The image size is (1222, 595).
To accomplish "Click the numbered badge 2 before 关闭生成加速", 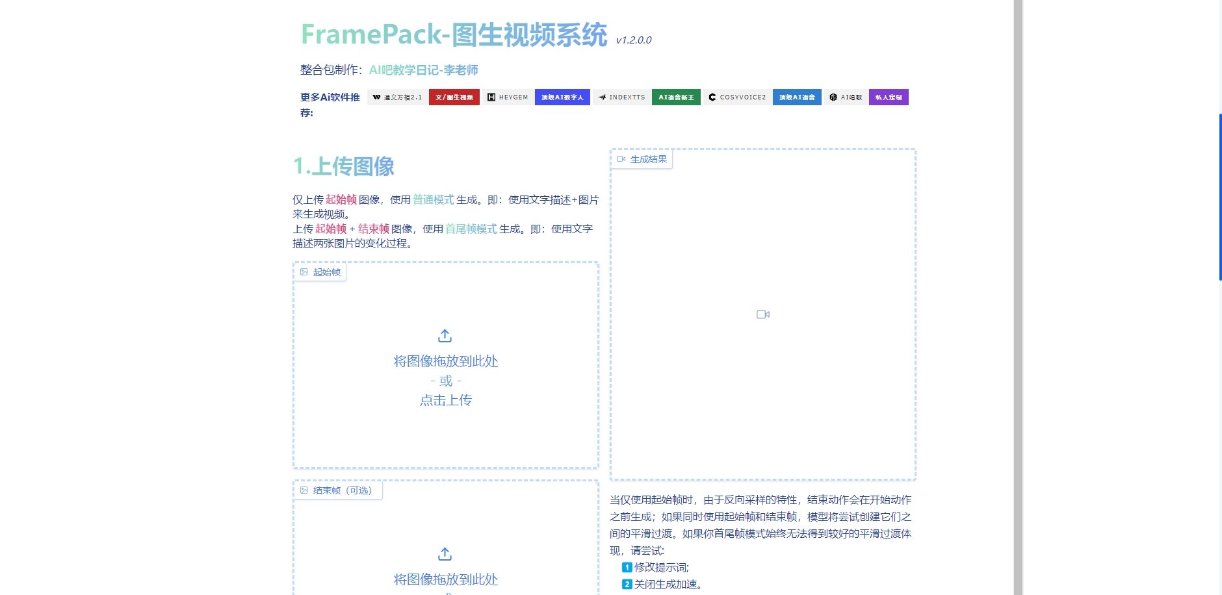I will (627, 584).
